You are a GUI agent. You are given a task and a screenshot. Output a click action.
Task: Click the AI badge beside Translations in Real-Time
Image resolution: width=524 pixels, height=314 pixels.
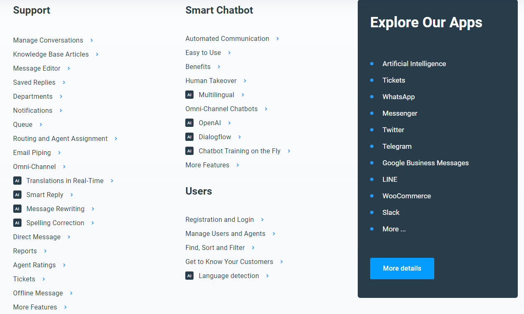(17, 181)
